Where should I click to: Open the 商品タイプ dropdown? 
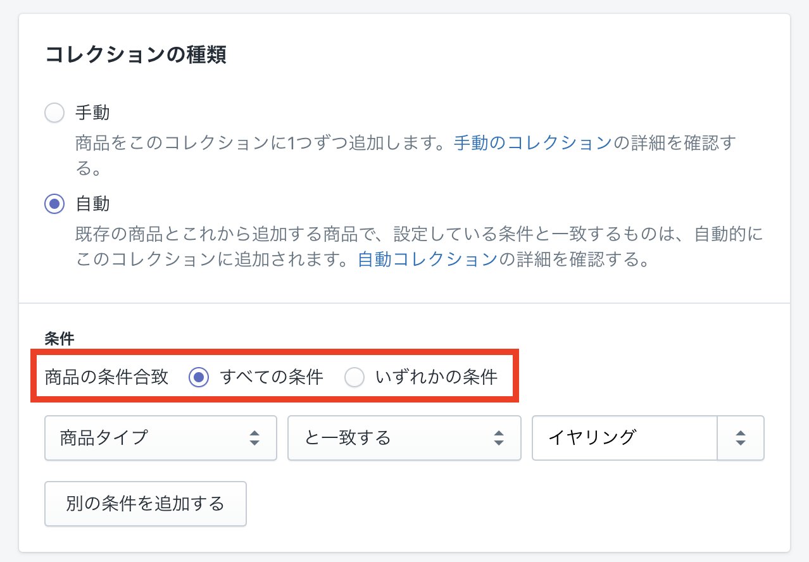click(161, 437)
